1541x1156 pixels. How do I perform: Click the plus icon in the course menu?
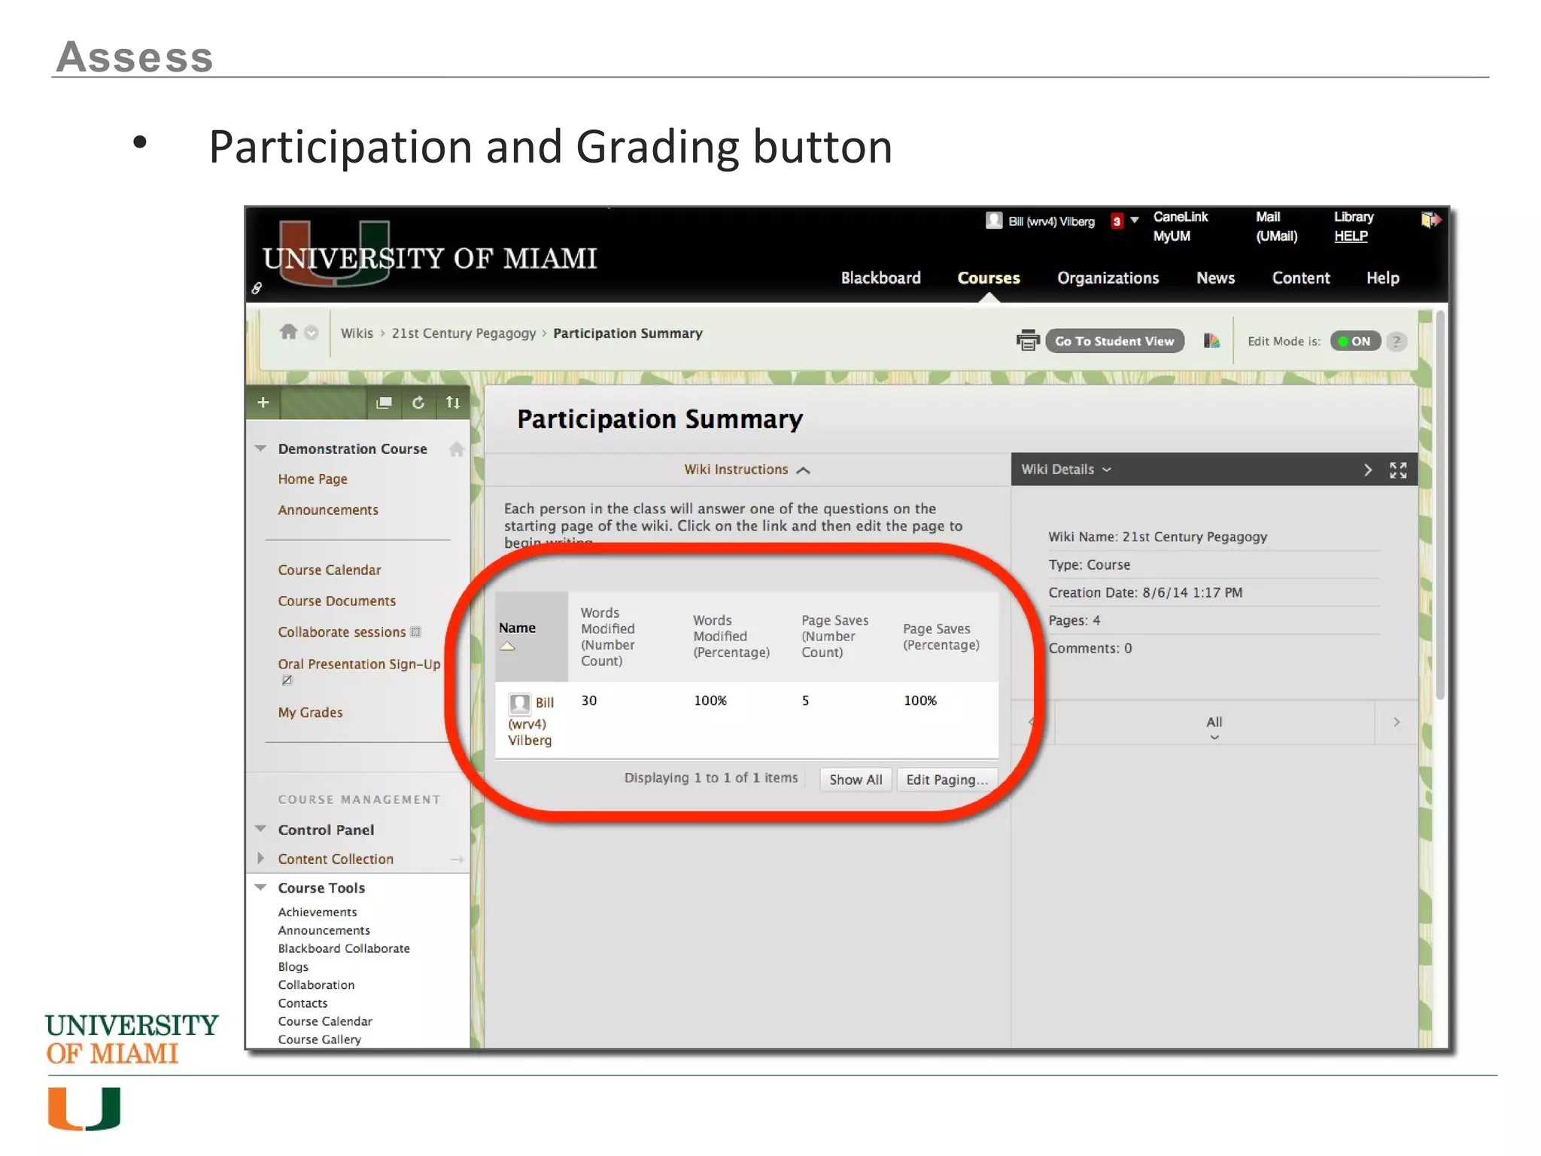(263, 403)
